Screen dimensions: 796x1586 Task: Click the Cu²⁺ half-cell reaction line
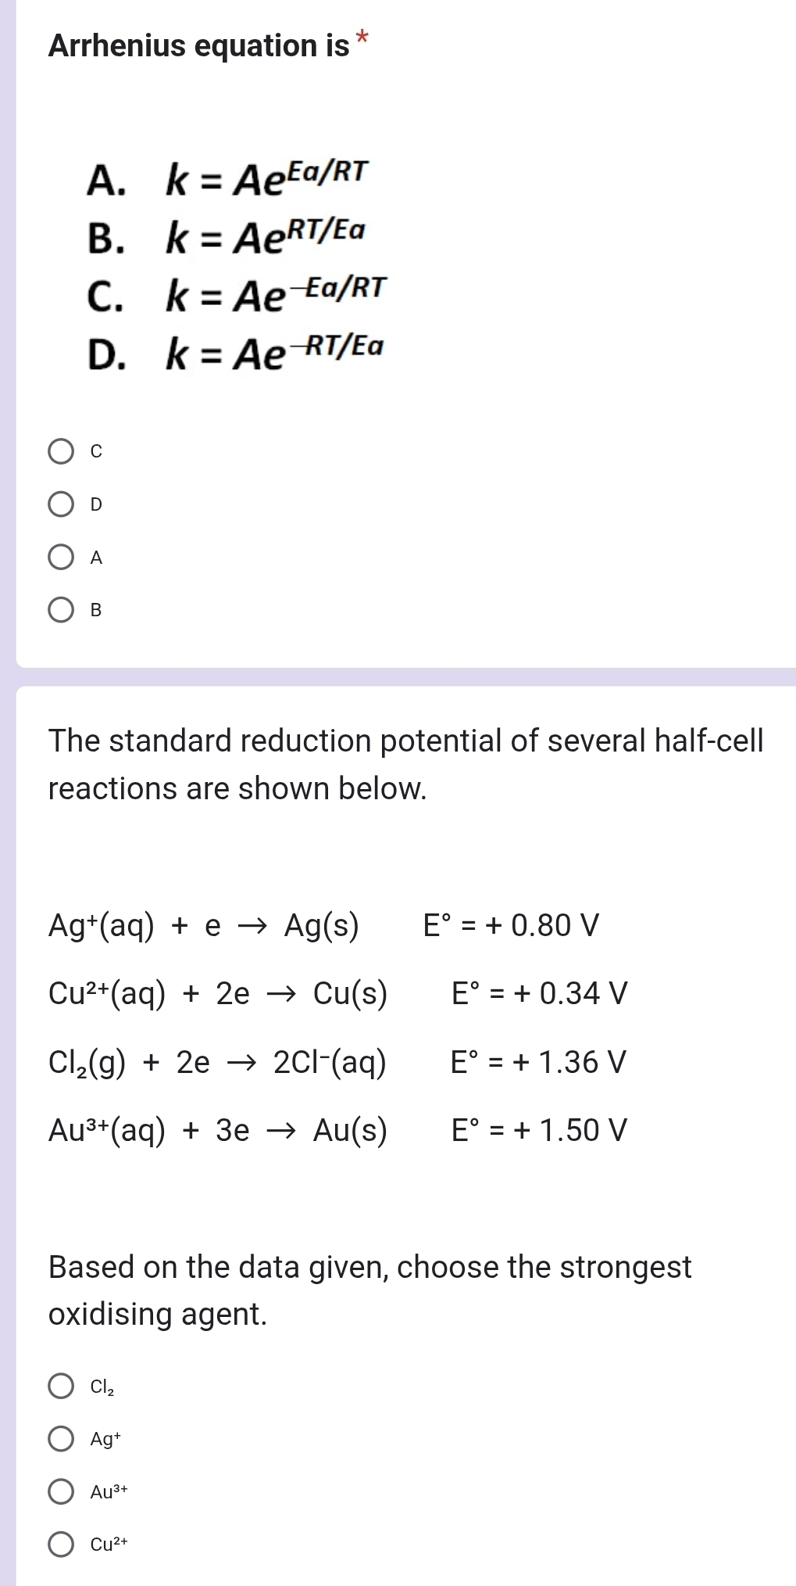point(219,995)
